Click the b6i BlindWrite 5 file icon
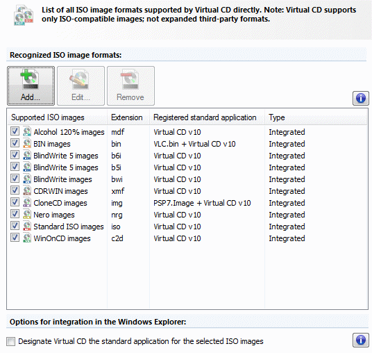 coord(27,155)
